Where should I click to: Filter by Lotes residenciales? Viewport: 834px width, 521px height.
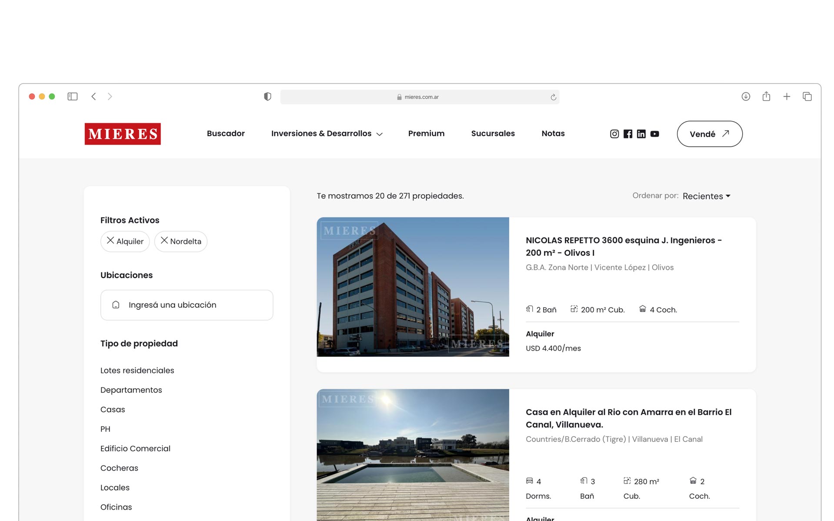tap(137, 370)
